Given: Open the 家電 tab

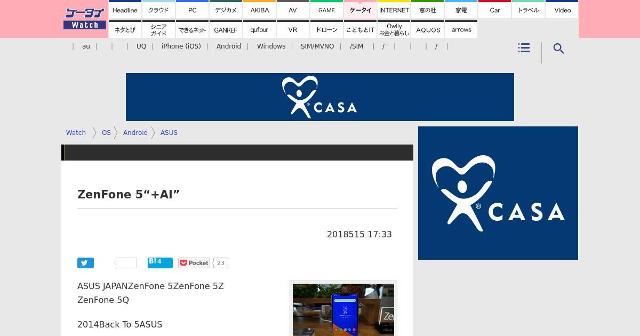Looking at the screenshot, I should coord(461,10).
